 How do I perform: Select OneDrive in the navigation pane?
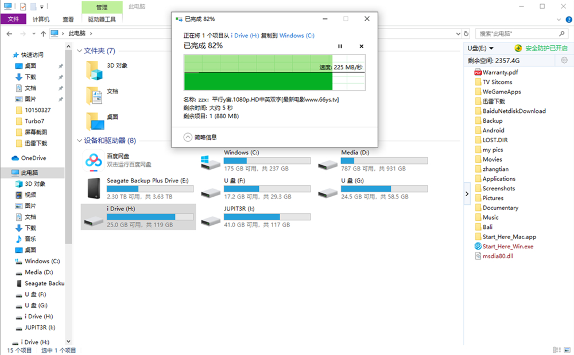[29, 158]
